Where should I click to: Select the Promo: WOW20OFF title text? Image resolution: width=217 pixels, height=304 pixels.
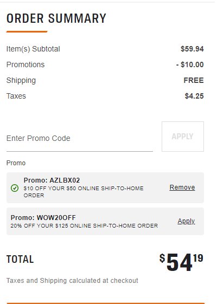(43, 217)
